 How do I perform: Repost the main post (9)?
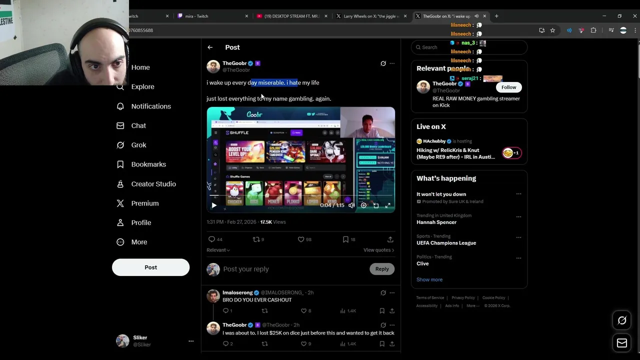[258, 239]
